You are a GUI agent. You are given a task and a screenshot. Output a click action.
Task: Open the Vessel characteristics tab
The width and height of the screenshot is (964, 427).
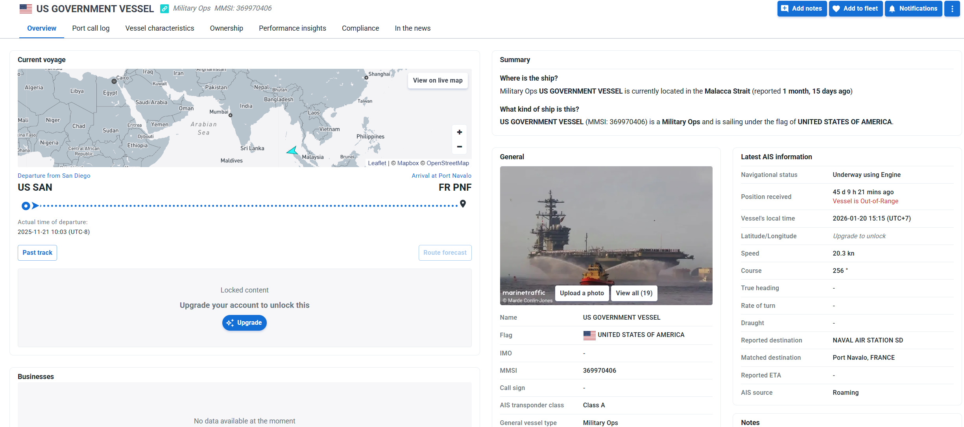point(159,28)
